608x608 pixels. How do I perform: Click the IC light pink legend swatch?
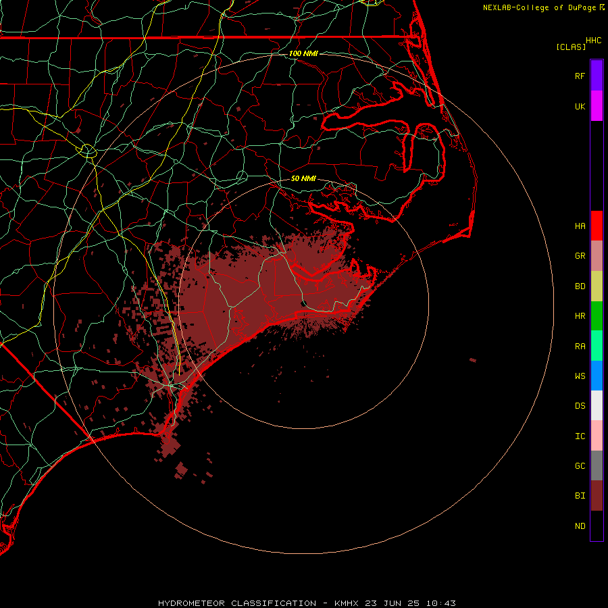[597, 436]
